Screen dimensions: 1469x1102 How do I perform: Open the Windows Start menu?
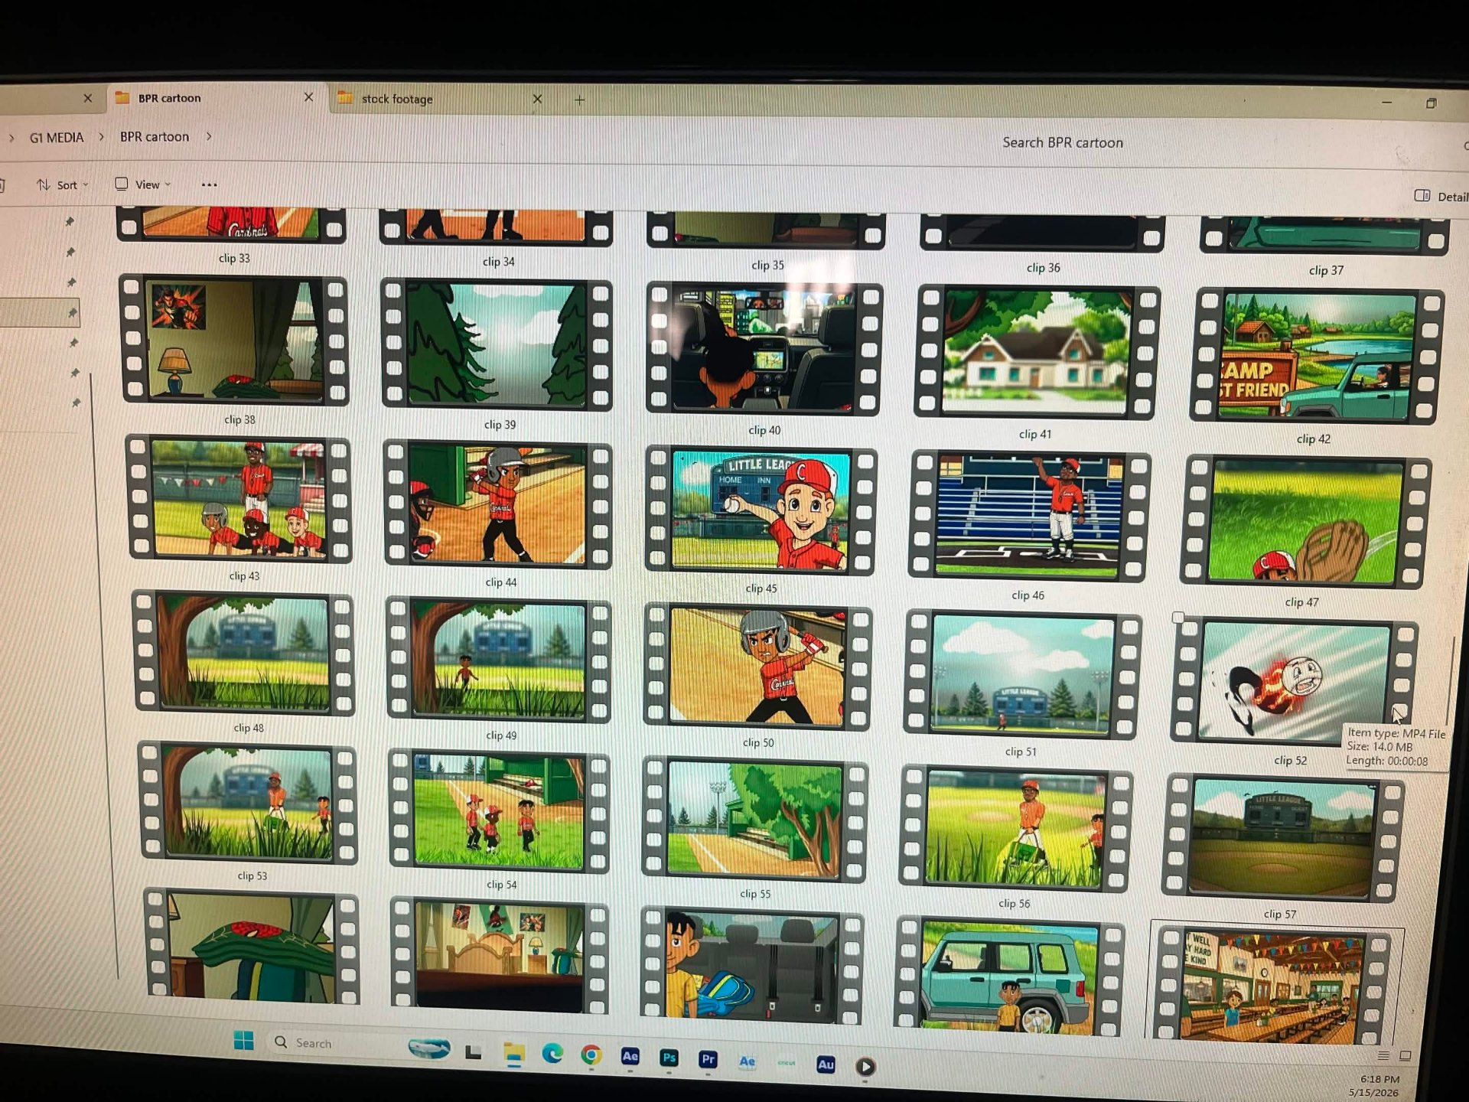(243, 1040)
